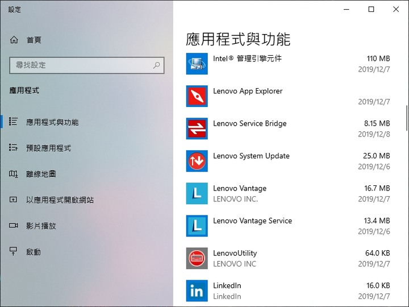The height and width of the screenshot is (307, 409).
Task: Open 啟動 settings page
Action: (x=34, y=252)
